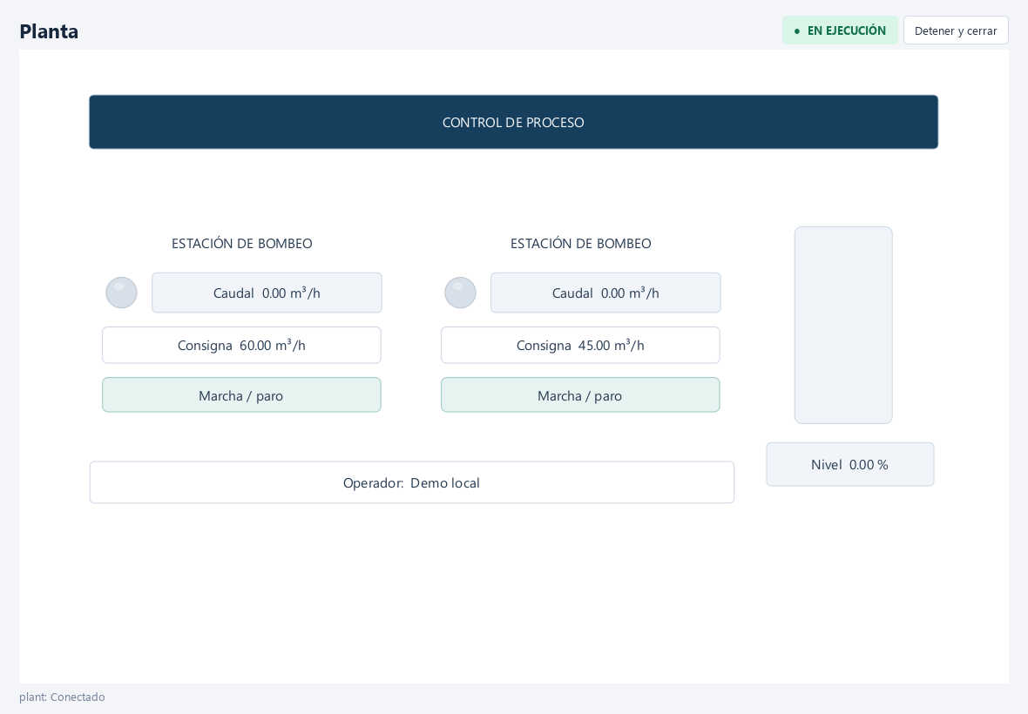Edit the Consigna 60.00 m³/h setpoint field
This screenshot has width=1028, height=714.
pos(241,345)
